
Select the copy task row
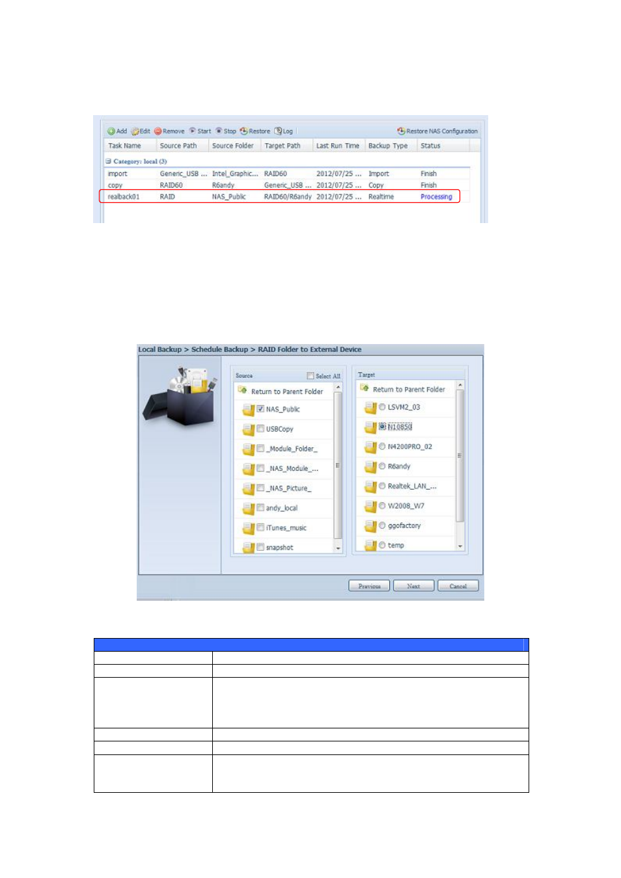coord(286,185)
